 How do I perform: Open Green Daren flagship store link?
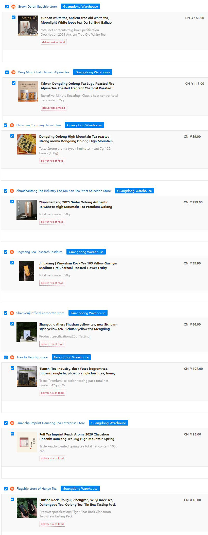pos(37,7)
